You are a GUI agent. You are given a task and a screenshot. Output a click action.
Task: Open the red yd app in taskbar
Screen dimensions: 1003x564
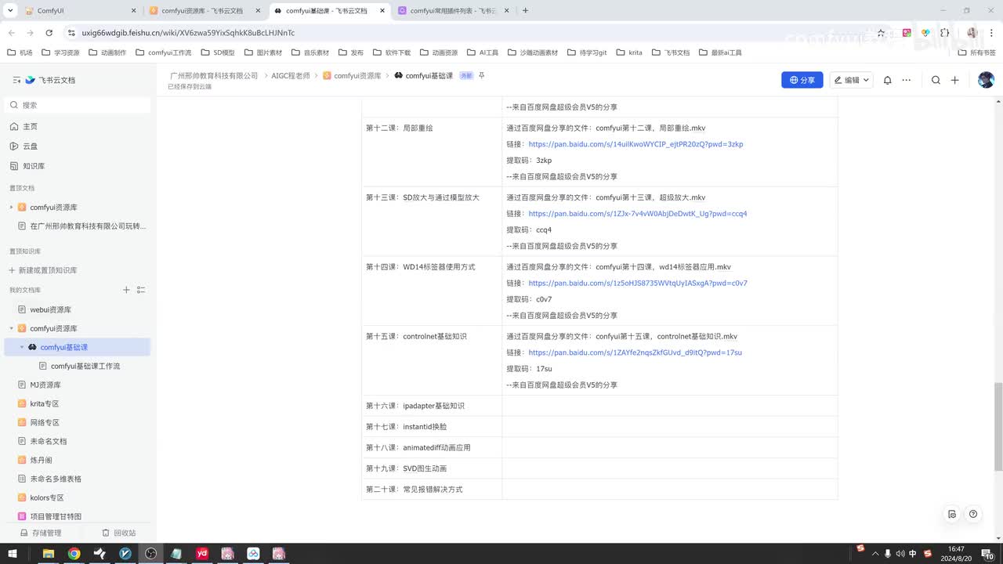coord(201,553)
